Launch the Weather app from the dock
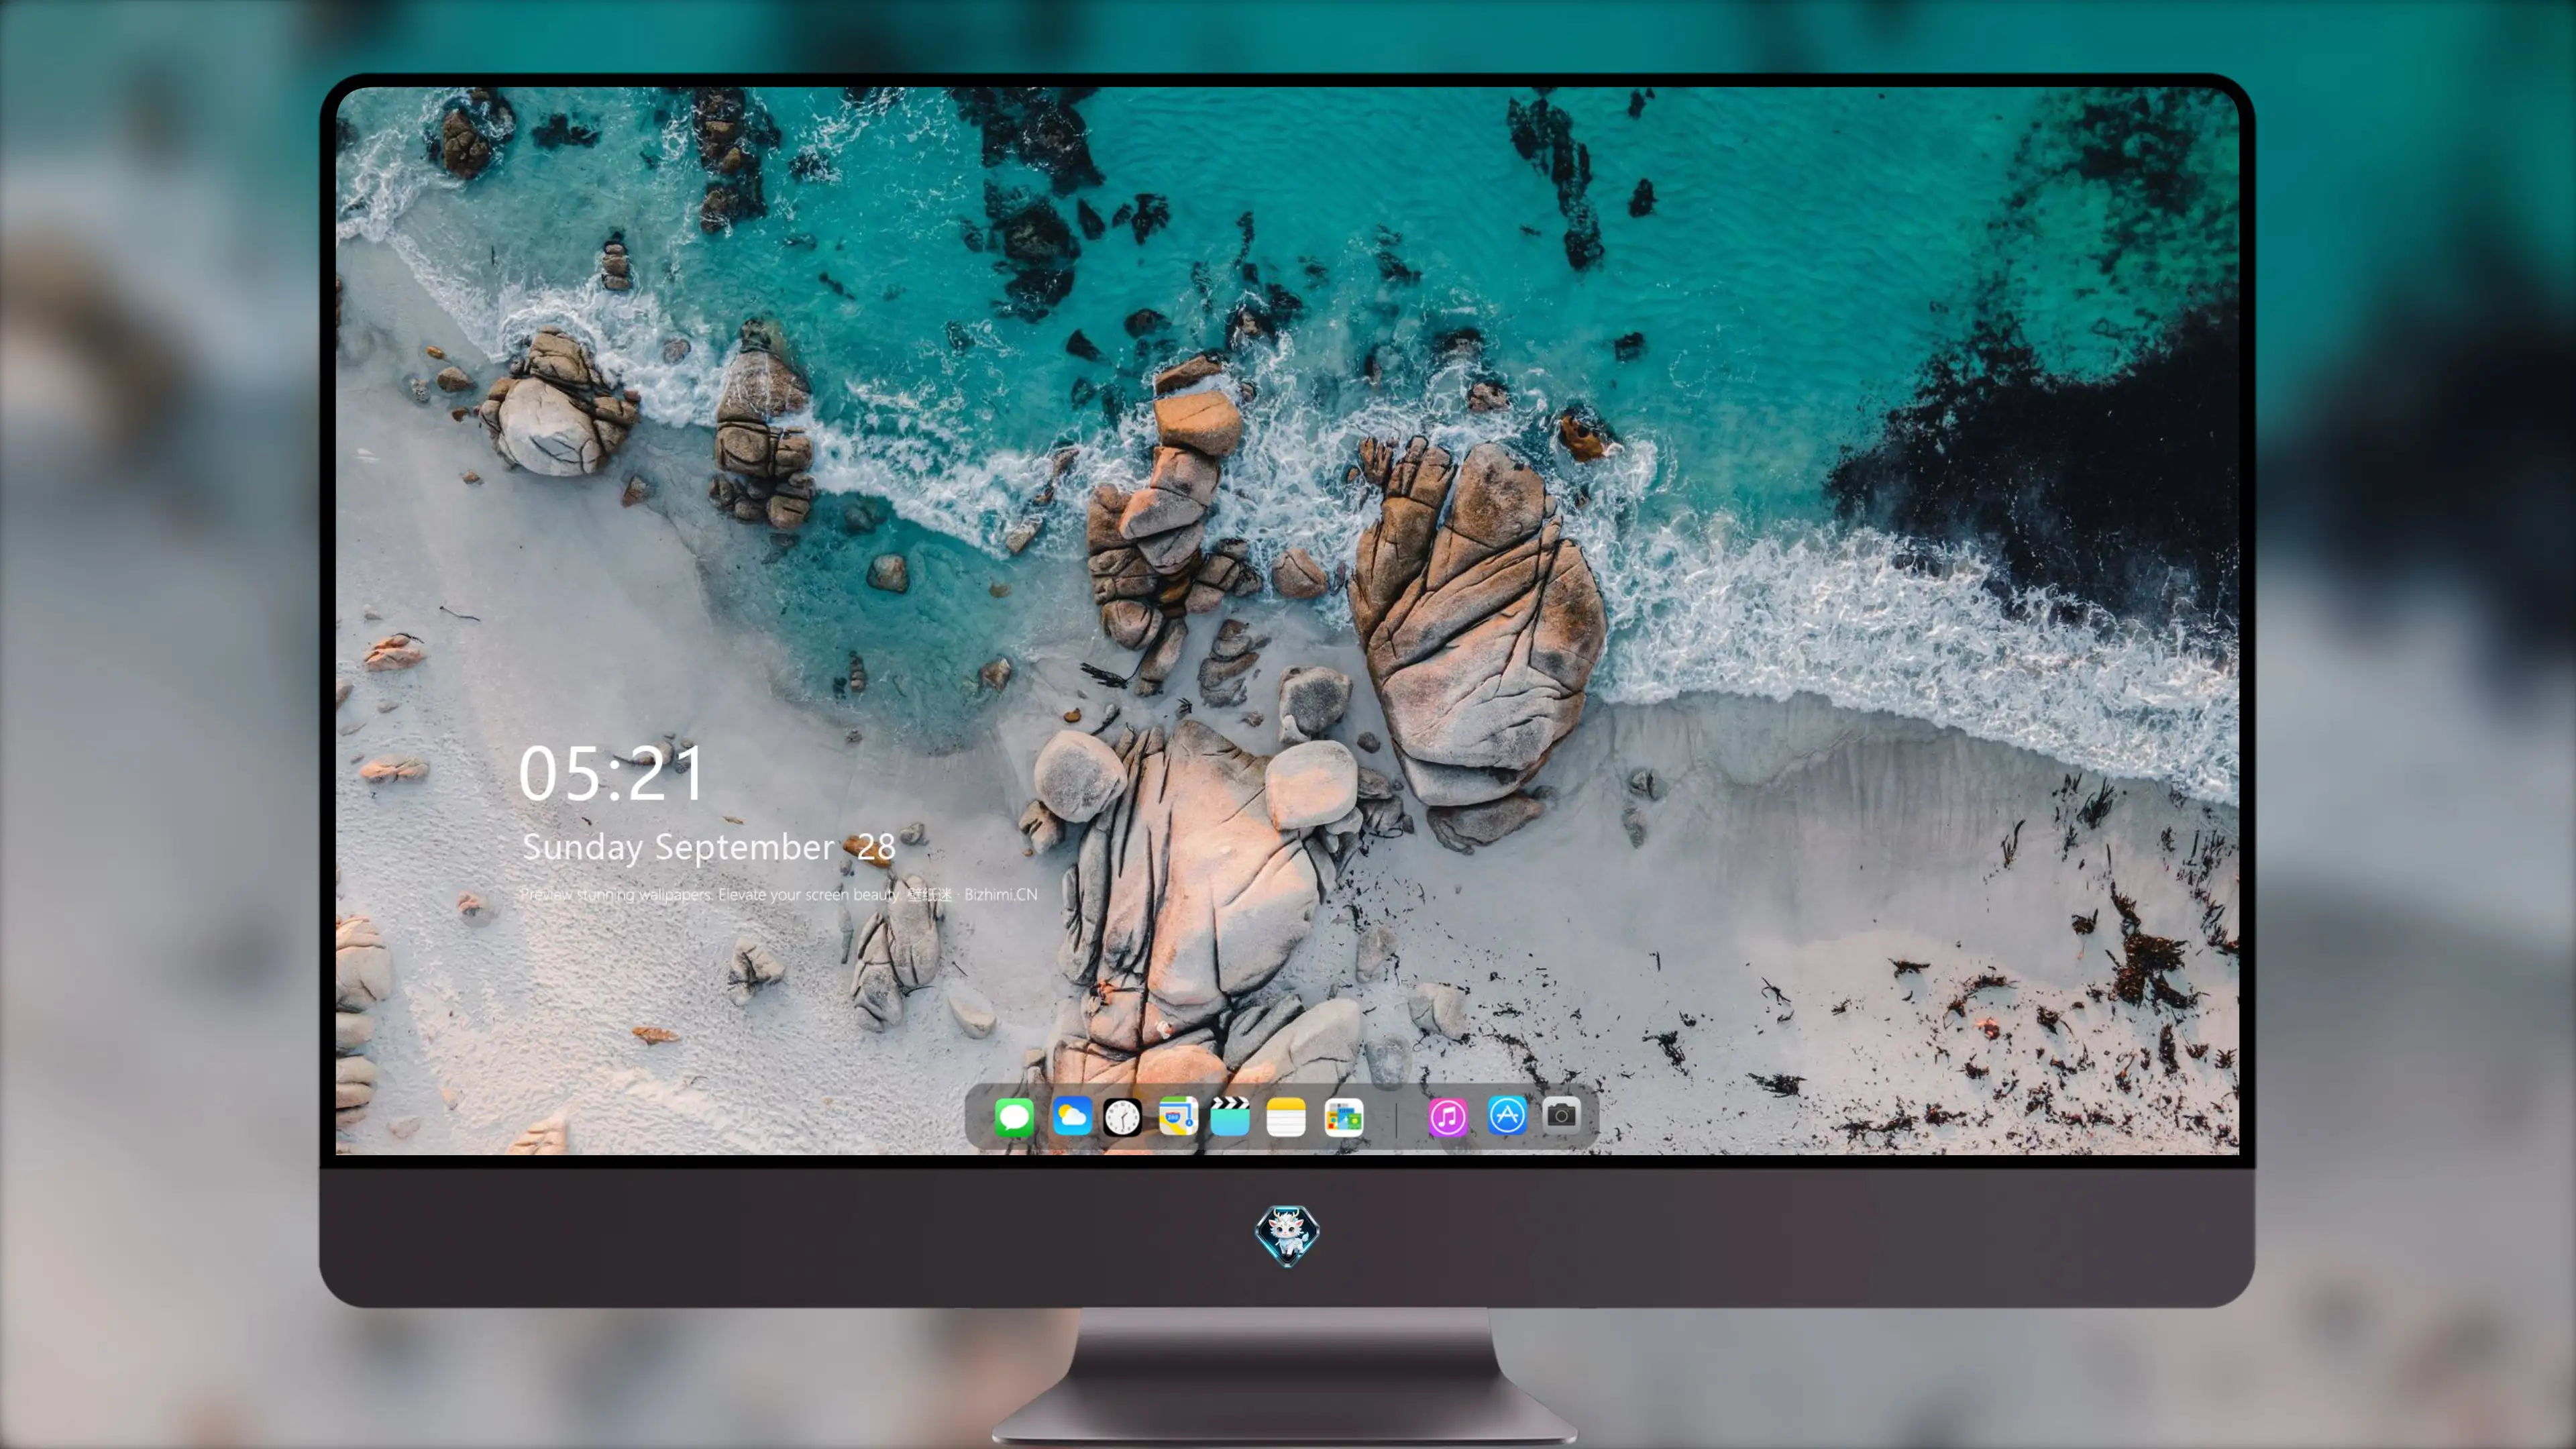This screenshot has height=1449, width=2576. tap(1072, 1116)
